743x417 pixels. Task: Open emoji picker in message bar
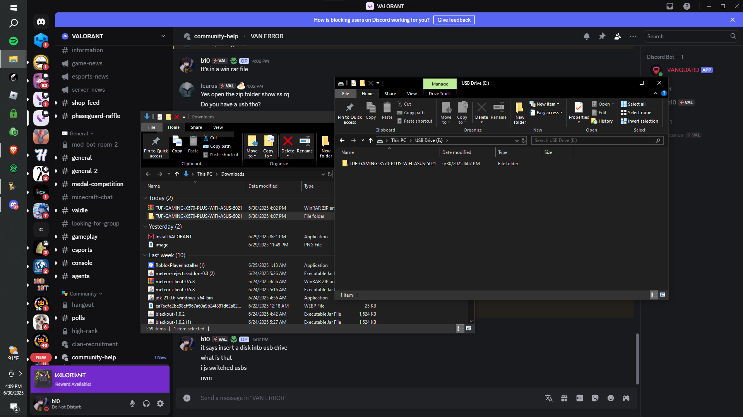tap(611, 398)
